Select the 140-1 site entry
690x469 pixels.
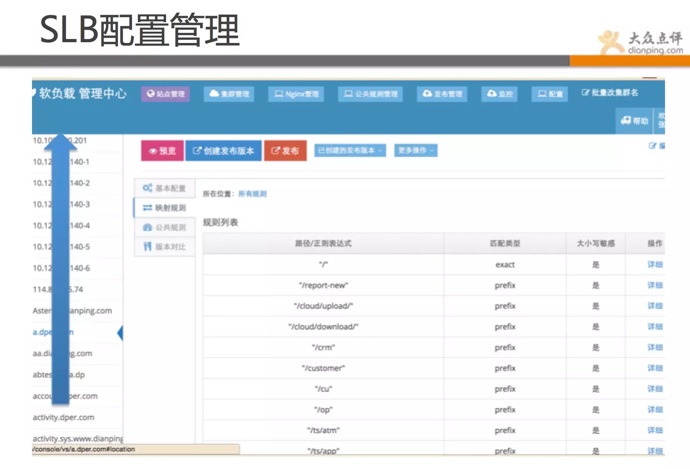coord(77,162)
